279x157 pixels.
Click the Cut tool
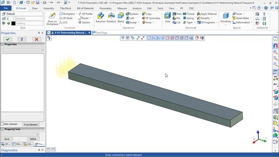(x=177, y=22)
